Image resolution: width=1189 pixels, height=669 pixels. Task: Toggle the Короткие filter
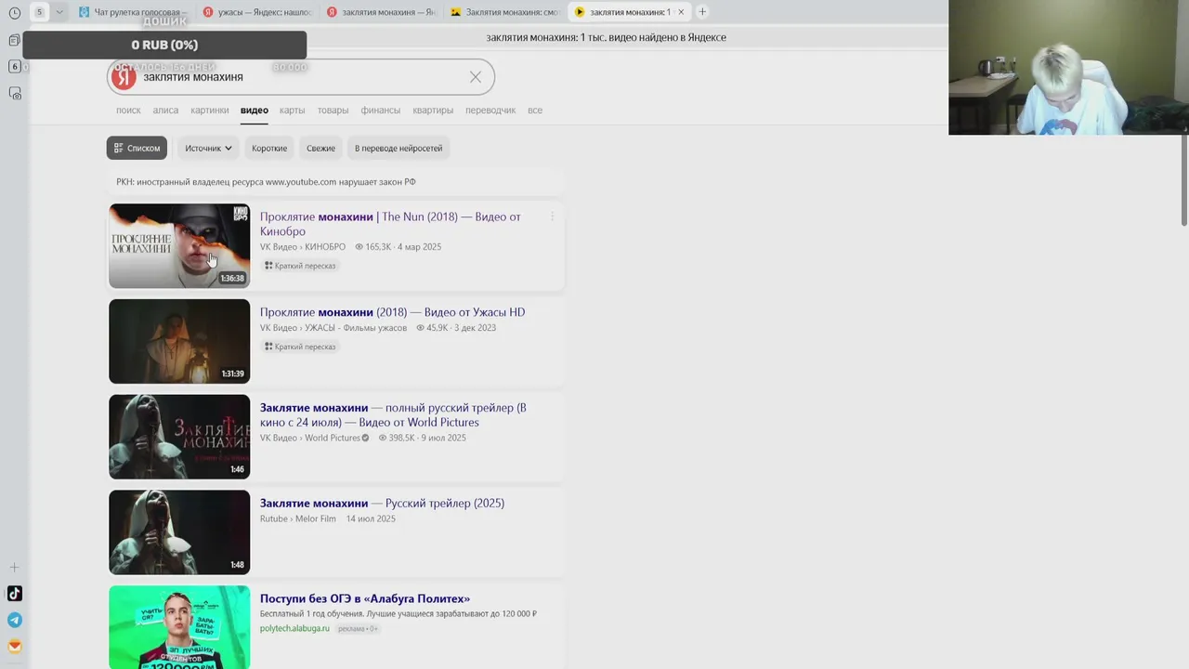(269, 148)
